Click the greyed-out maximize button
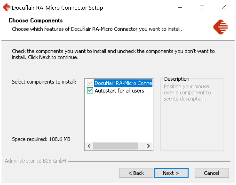The height and width of the screenshot is (185, 236). [202, 8]
